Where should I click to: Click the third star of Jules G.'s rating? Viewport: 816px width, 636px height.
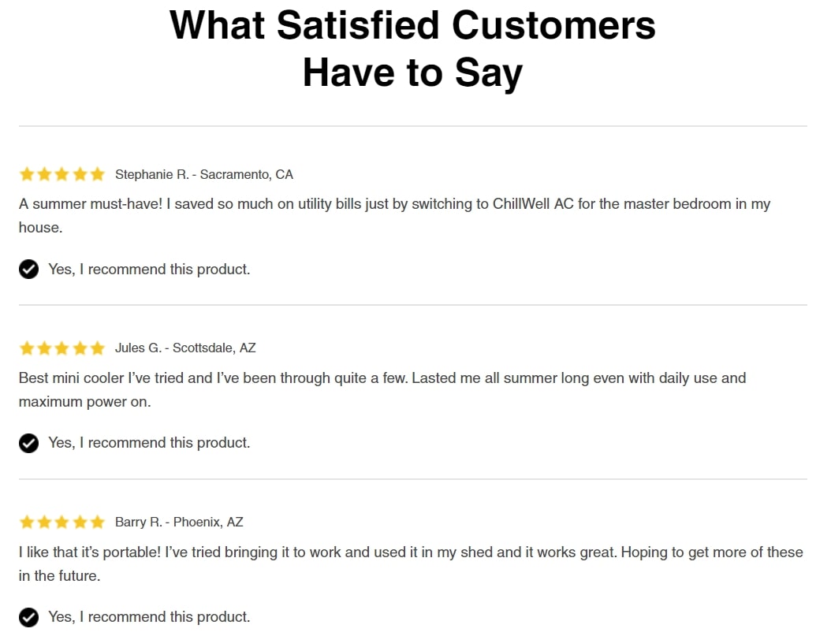(x=62, y=348)
